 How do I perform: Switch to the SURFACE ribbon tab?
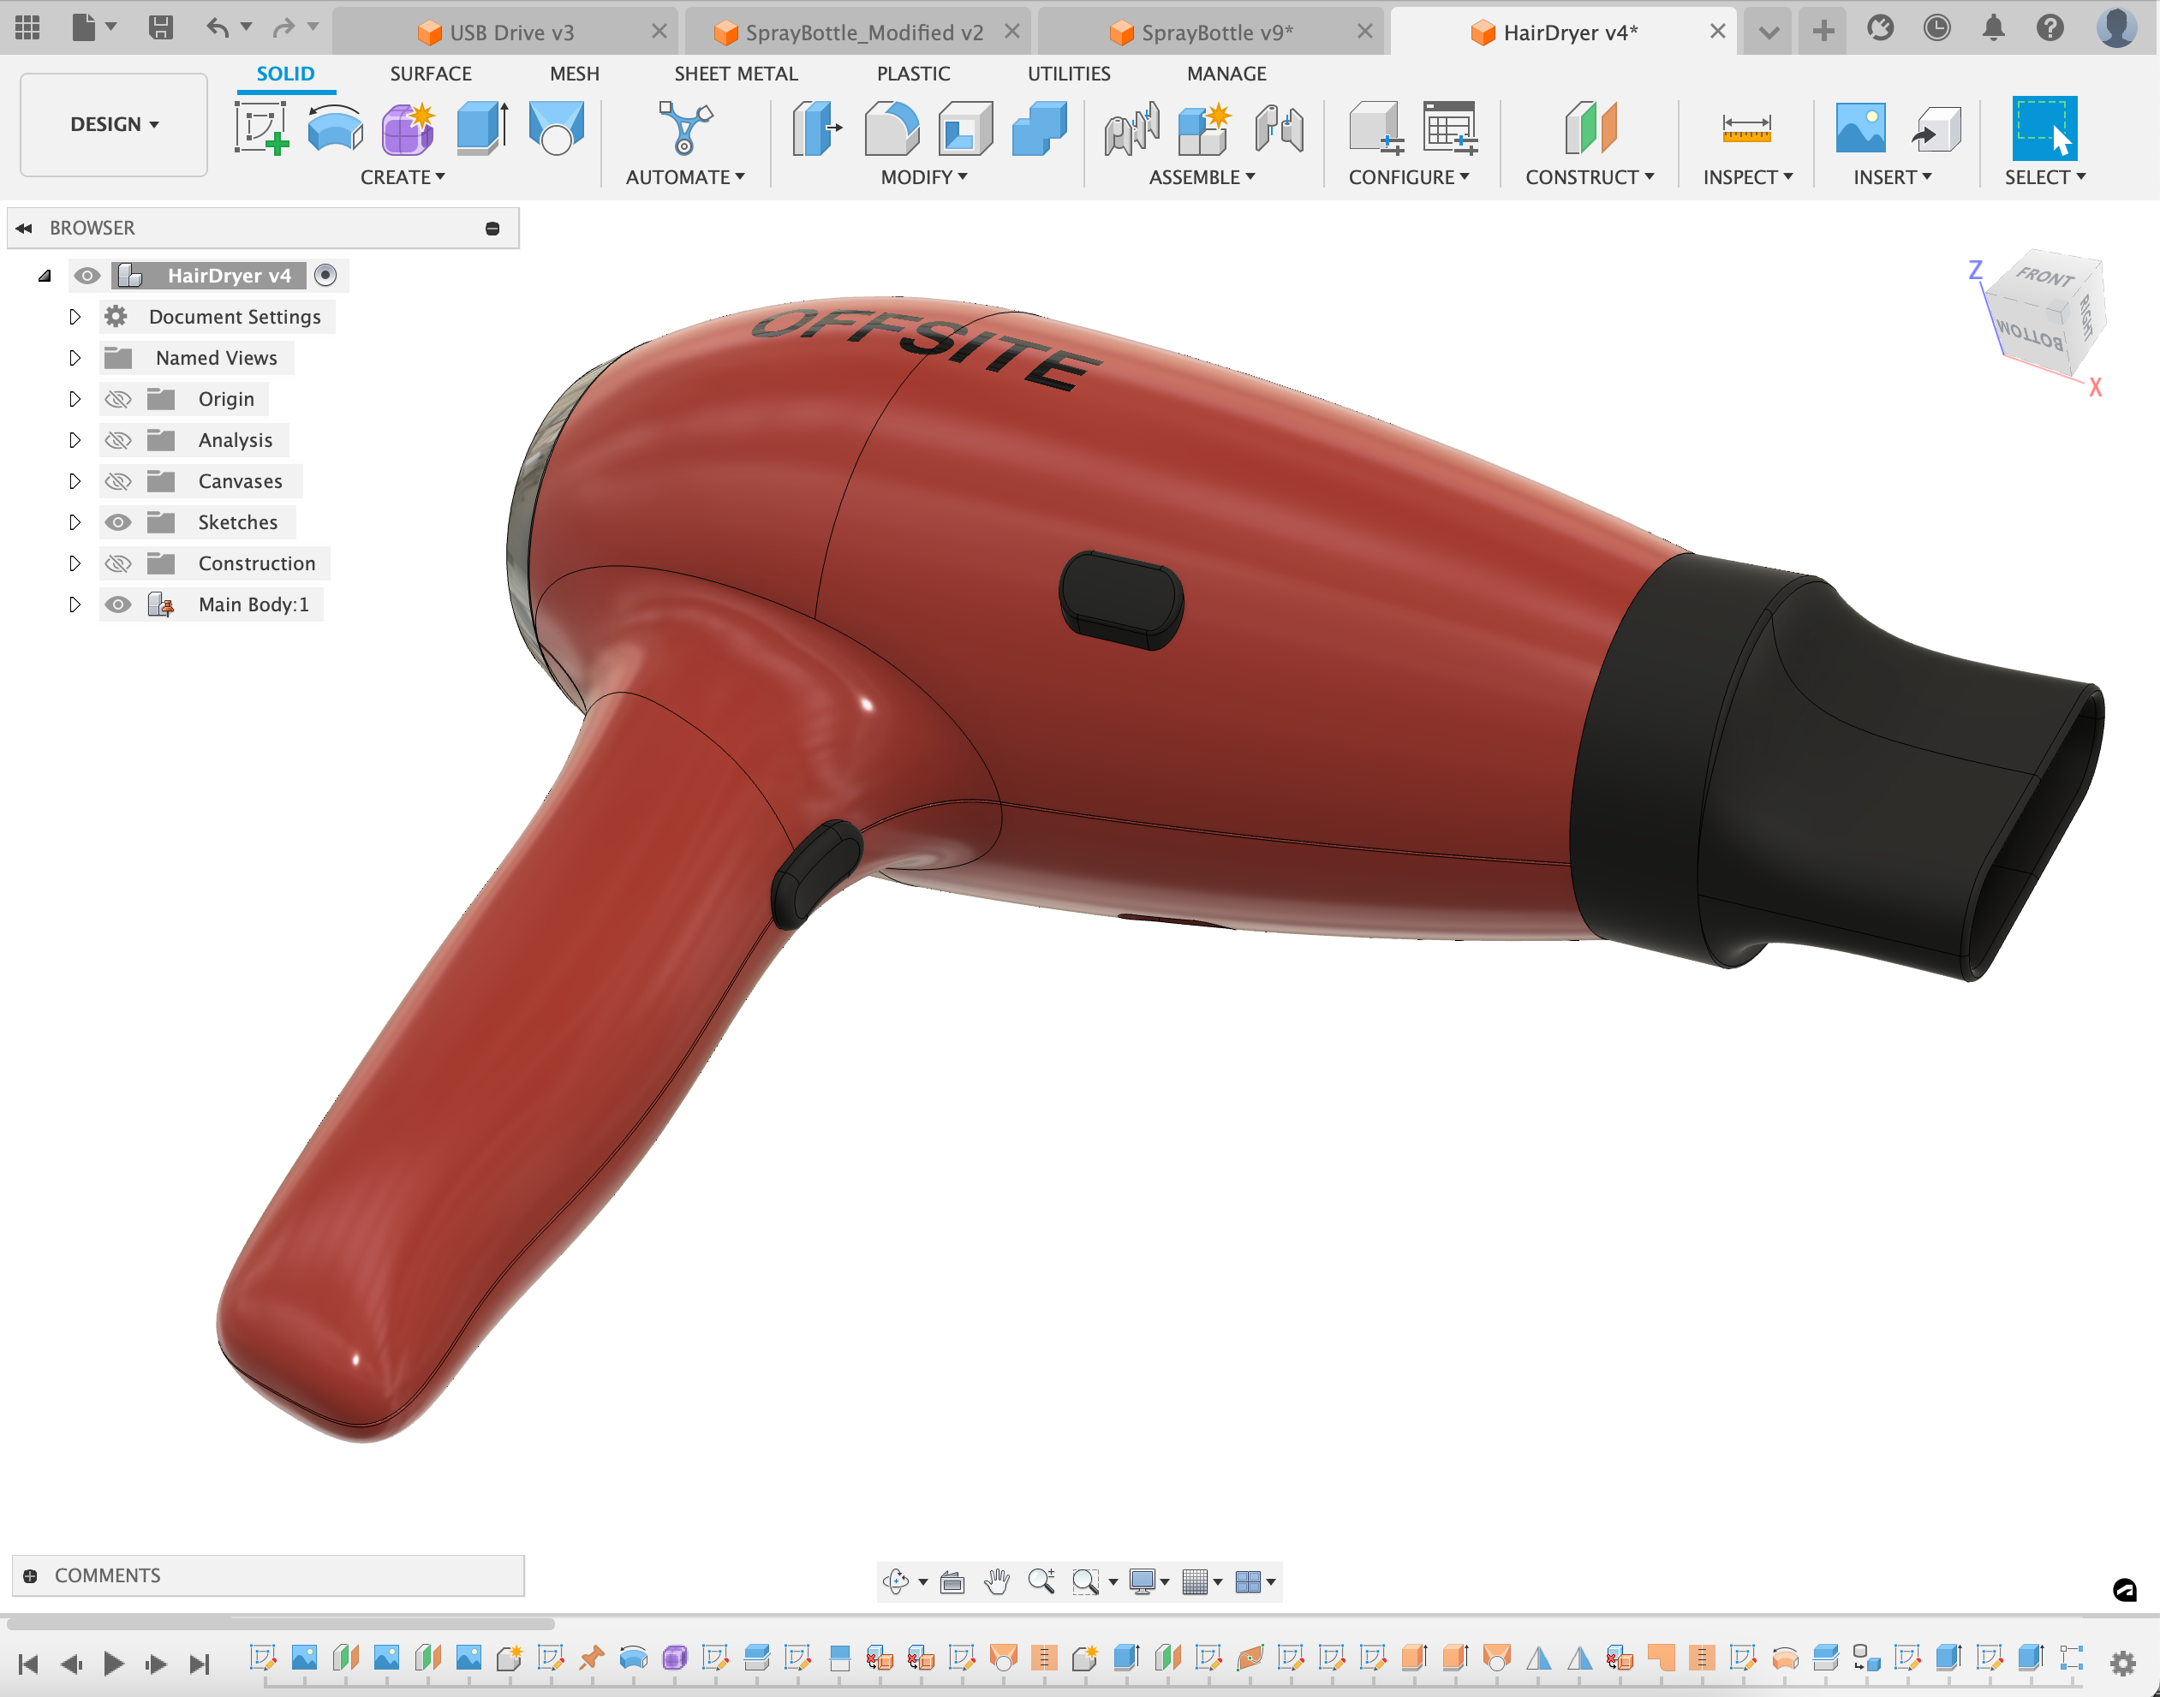pos(431,74)
